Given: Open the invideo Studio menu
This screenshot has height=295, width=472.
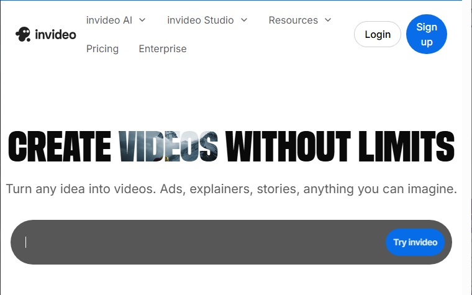Looking at the screenshot, I should pyautogui.click(x=200, y=20).
